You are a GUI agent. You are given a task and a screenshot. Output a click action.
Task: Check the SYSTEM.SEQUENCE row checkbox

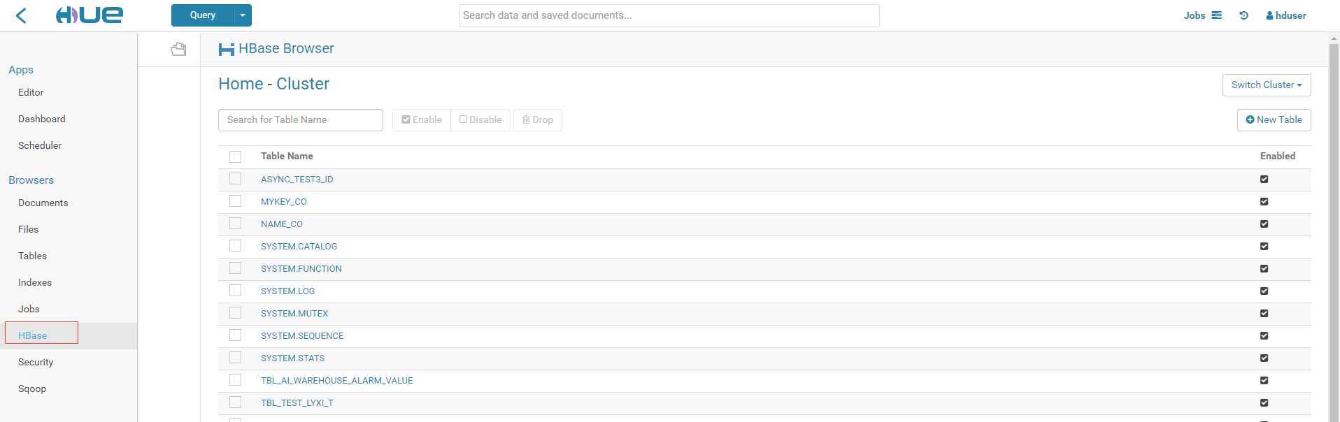click(x=235, y=335)
